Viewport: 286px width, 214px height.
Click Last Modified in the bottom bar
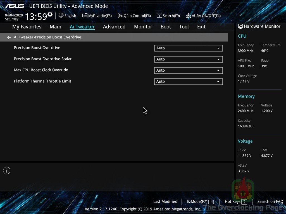(165, 201)
